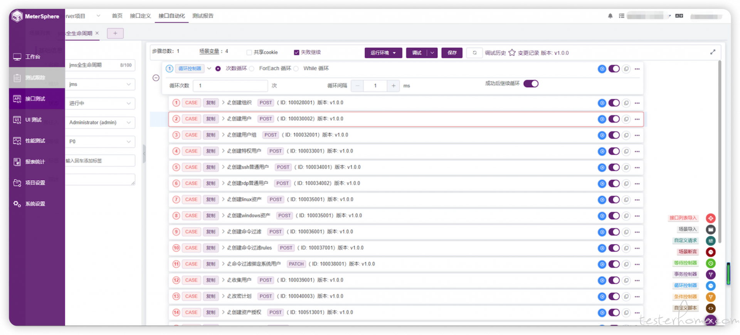Select the ForEach 循环 radio option
740x335 pixels.
252,68
